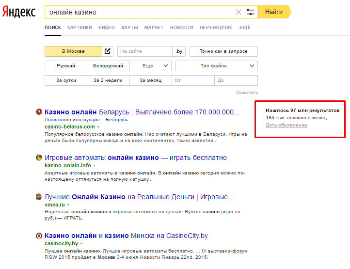Viewport: 350px width, 269px height.
Task: Open the casino-belarus.com URL link
Action: 70,127
